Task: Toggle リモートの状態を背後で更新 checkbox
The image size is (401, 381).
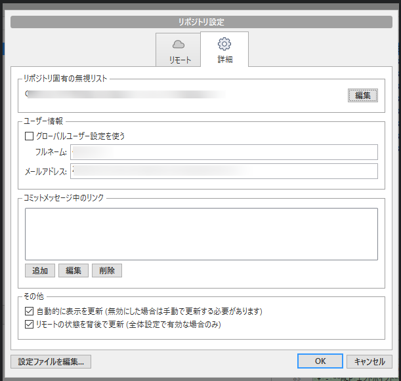Action: pos(29,324)
